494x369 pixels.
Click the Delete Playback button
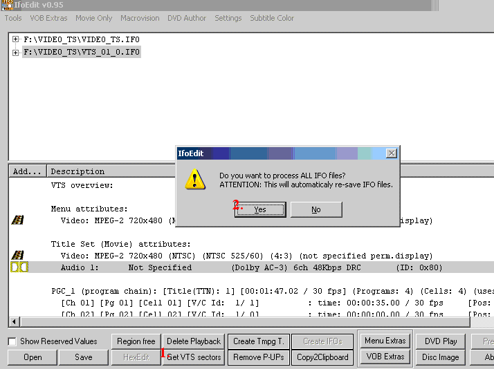tap(194, 341)
